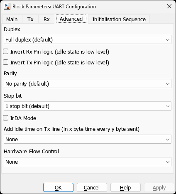Enable Invert Tx Pin logic checkbox

(6, 62)
